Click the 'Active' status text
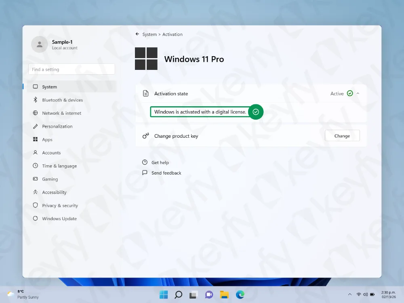This screenshot has width=404, height=303. click(x=337, y=94)
